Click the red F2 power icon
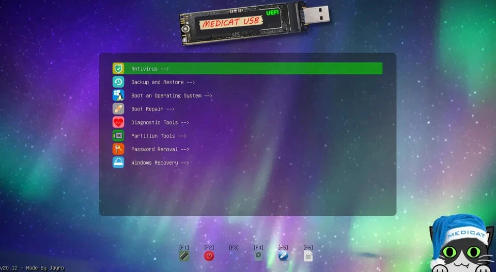Screen dimensions: 496x272 pyautogui.click(x=209, y=256)
